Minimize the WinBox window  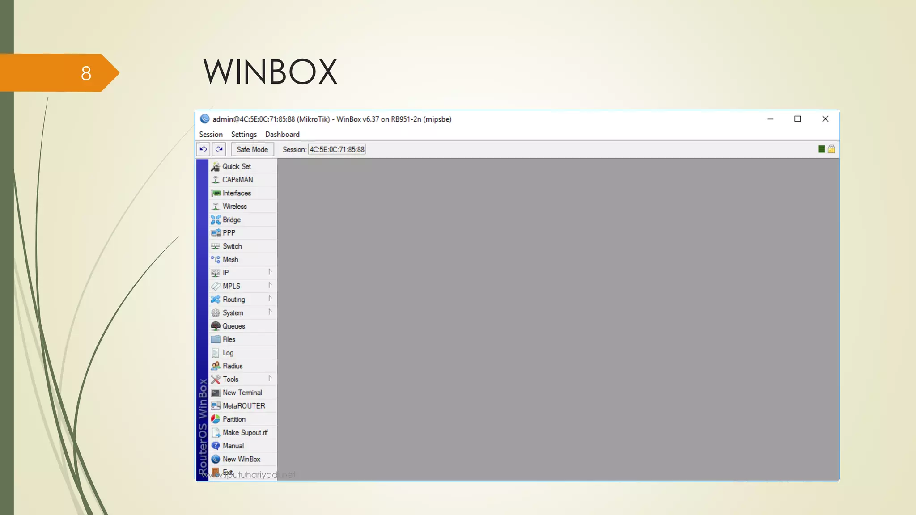pos(770,119)
